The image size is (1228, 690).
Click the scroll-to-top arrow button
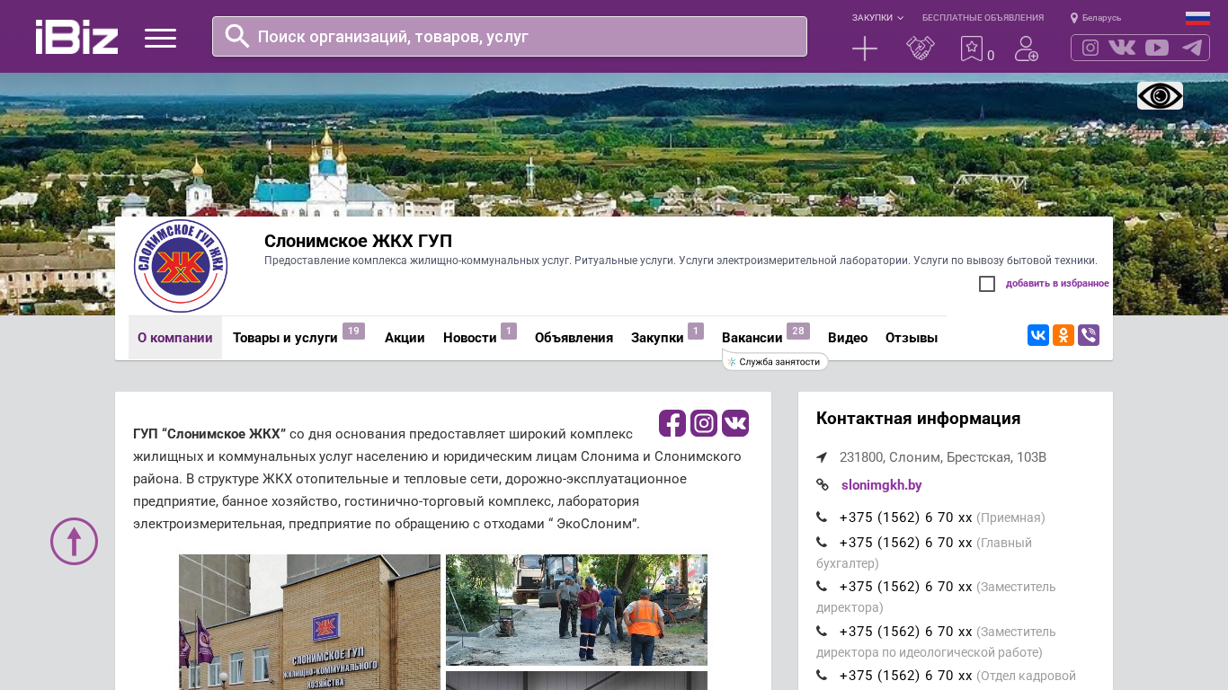(x=75, y=541)
